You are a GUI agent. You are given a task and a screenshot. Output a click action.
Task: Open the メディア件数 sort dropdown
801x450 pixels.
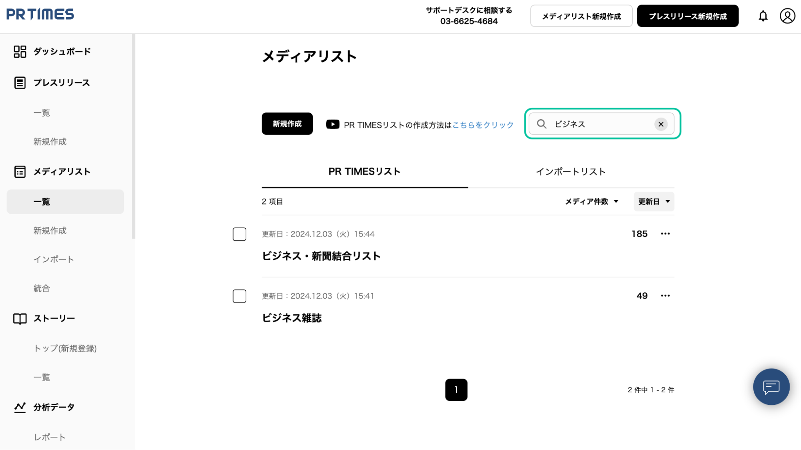tap(591, 201)
